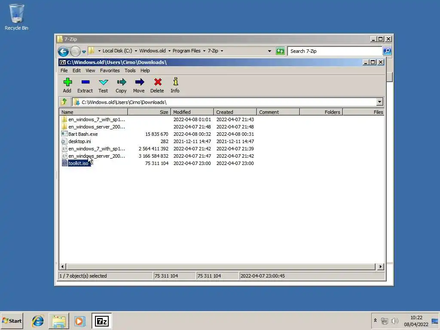Image resolution: width=440 pixels, height=330 pixels.
Task: Select the desktop.ini file icon
Action: (64, 141)
